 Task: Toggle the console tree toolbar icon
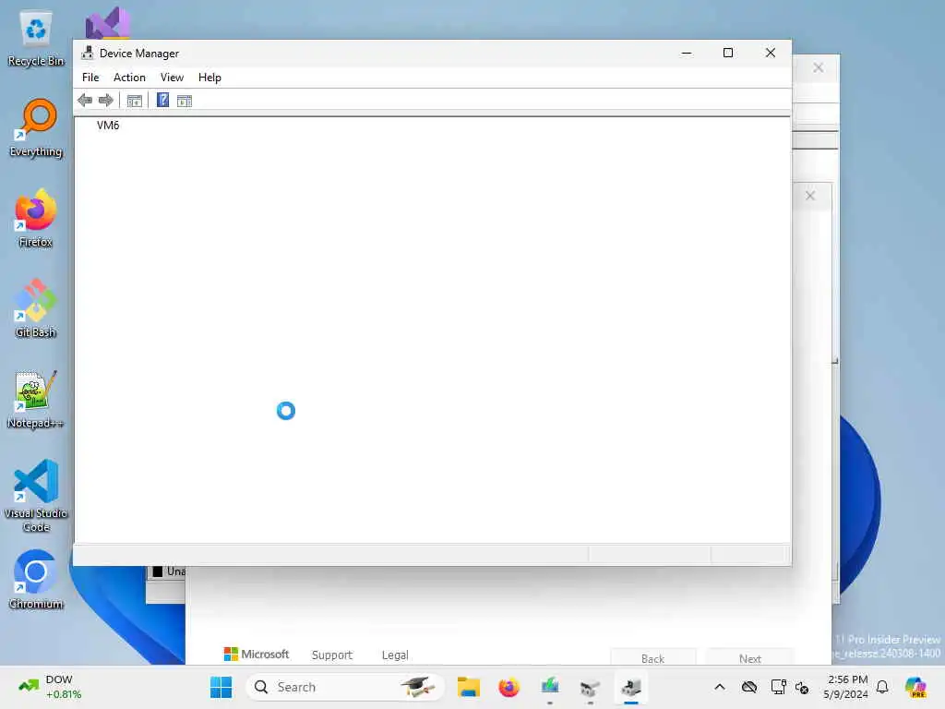click(x=135, y=101)
